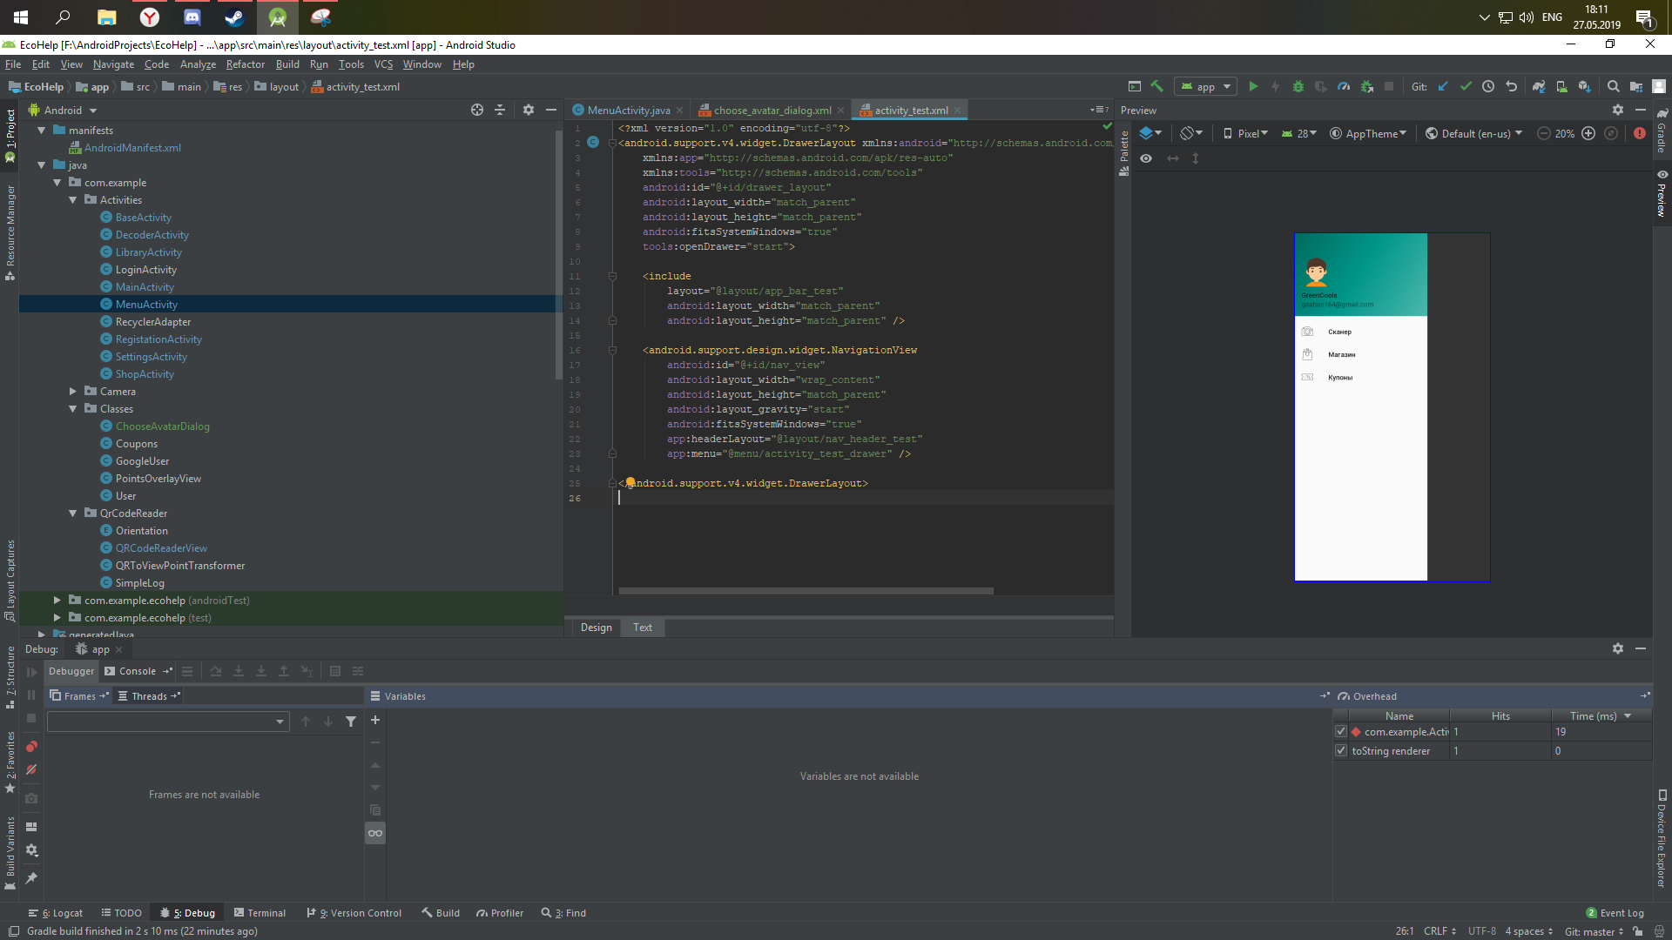
Task: Zoom out the preview with minus icon
Action: click(x=1543, y=133)
